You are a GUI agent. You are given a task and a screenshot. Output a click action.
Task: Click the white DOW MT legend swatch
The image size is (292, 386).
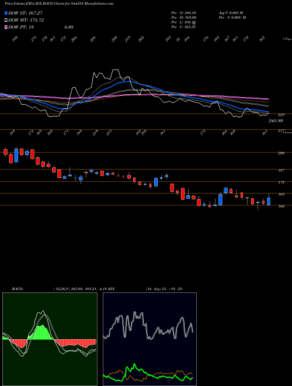click(6, 20)
